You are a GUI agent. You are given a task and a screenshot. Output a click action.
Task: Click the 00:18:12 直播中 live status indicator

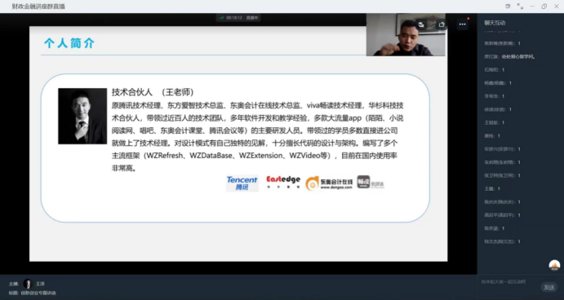(x=238, y=18)
